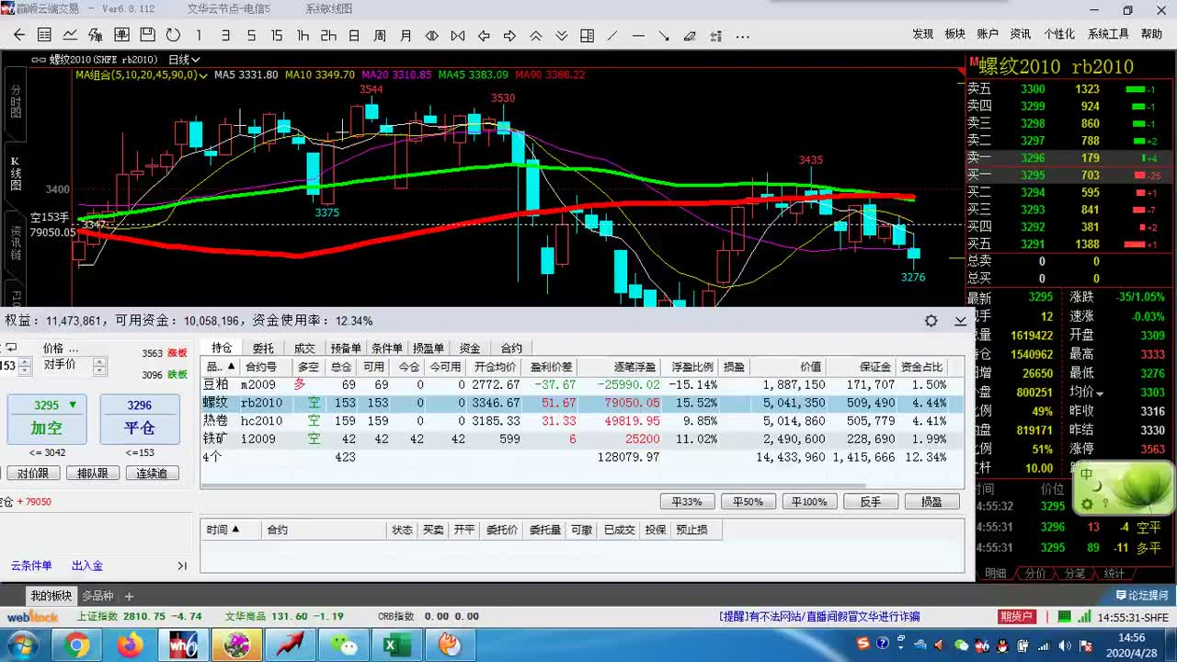This screenshot has height=662, width=1177.
Task: Click the 加空 3295 order button
Action: (47, 419)
